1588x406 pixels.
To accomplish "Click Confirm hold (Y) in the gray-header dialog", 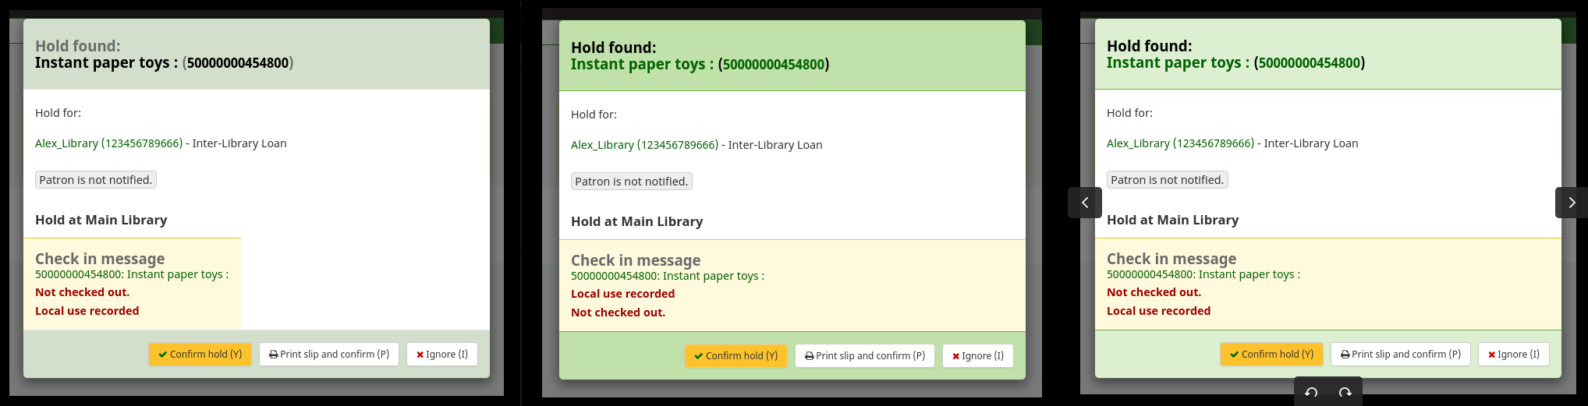I will 200,354.
